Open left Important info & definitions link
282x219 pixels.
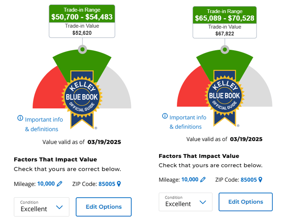44,124
